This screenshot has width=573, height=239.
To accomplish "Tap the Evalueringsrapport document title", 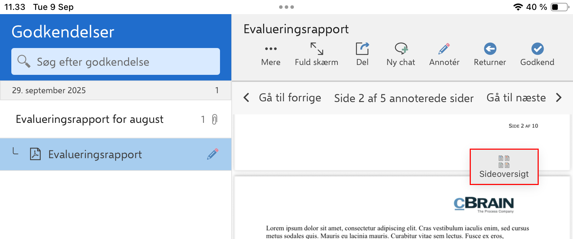I will [x=296, y=29].
